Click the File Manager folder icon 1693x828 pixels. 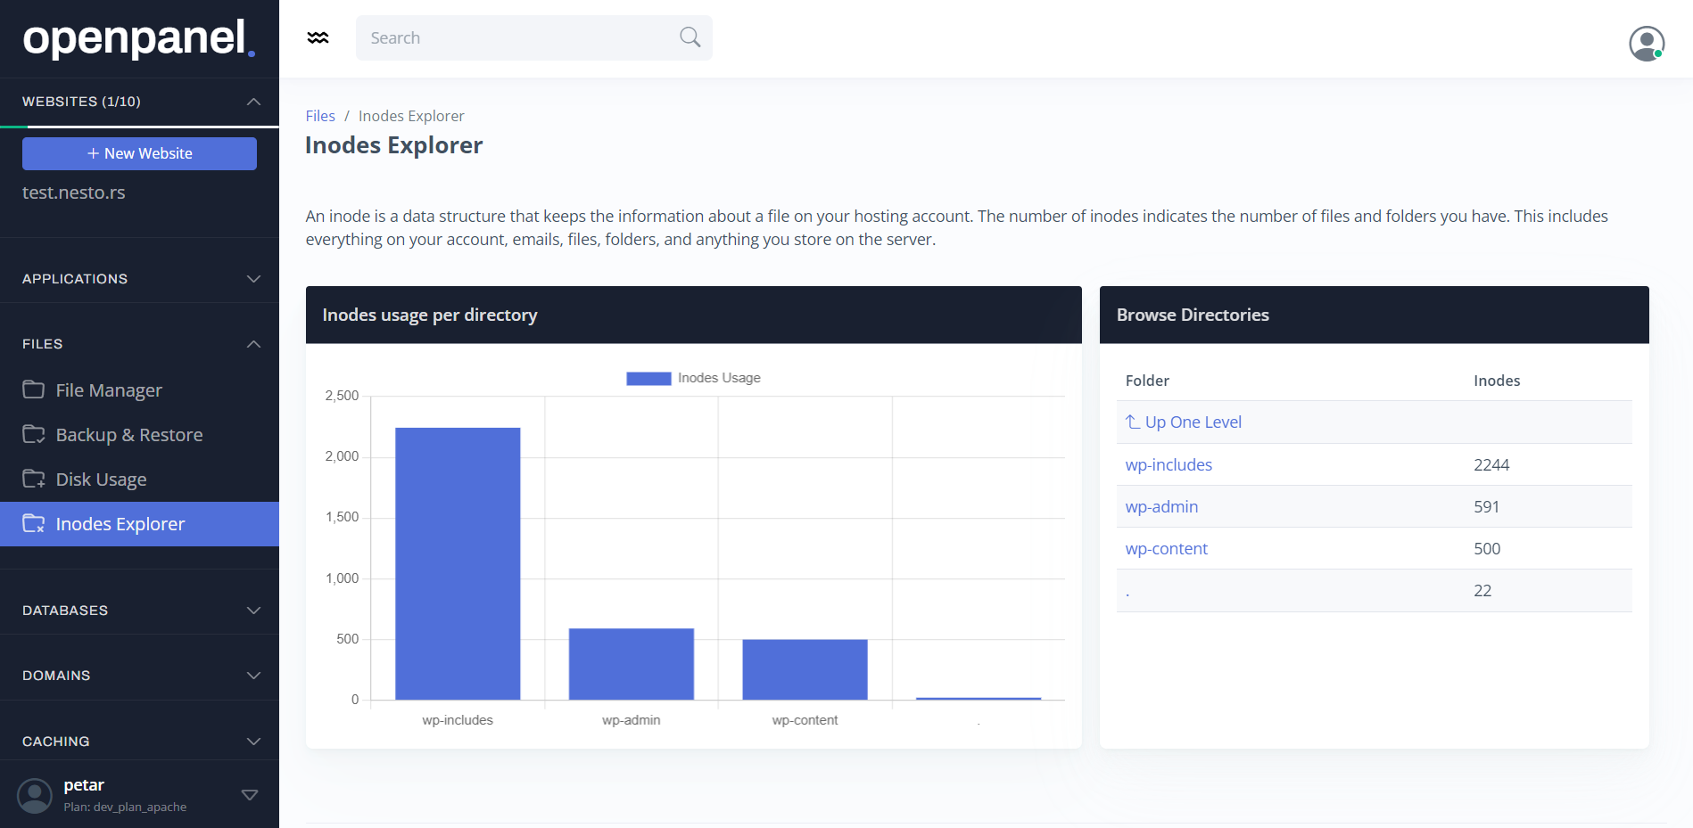click(34, 390)
